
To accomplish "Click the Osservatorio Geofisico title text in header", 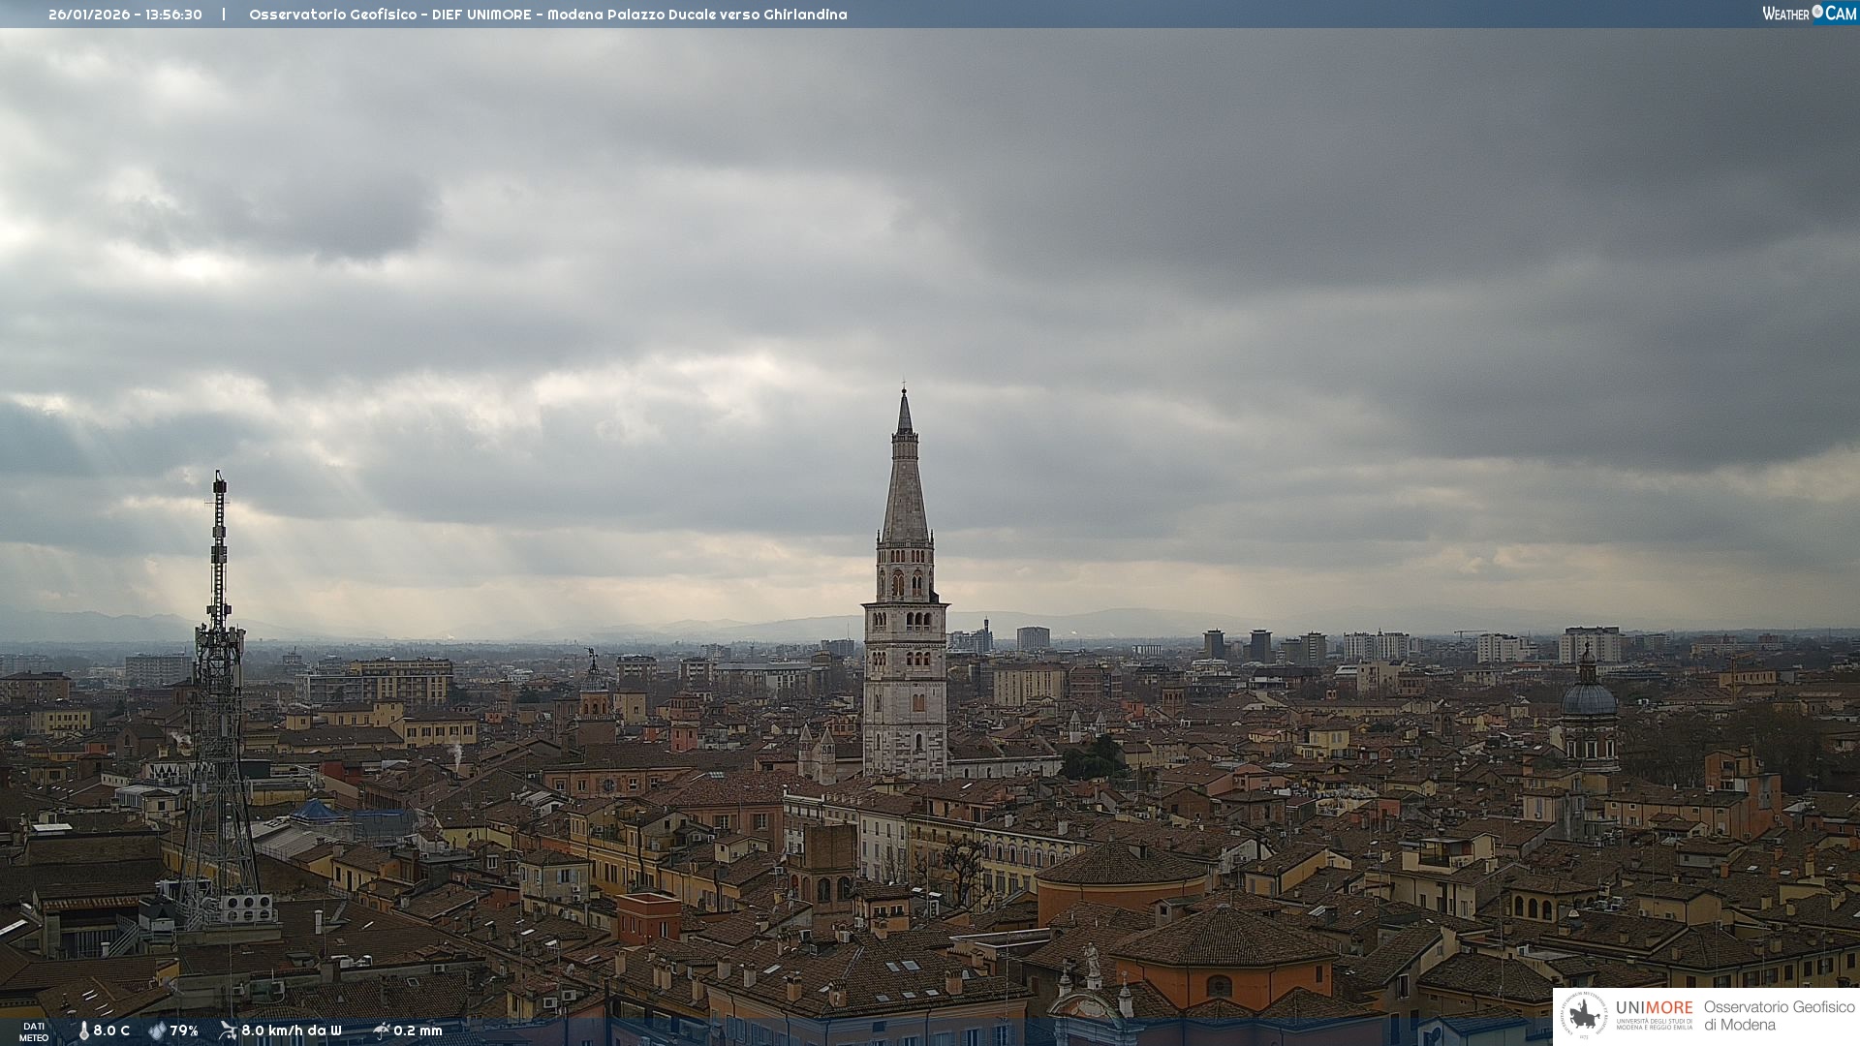I will click(332, 15).
